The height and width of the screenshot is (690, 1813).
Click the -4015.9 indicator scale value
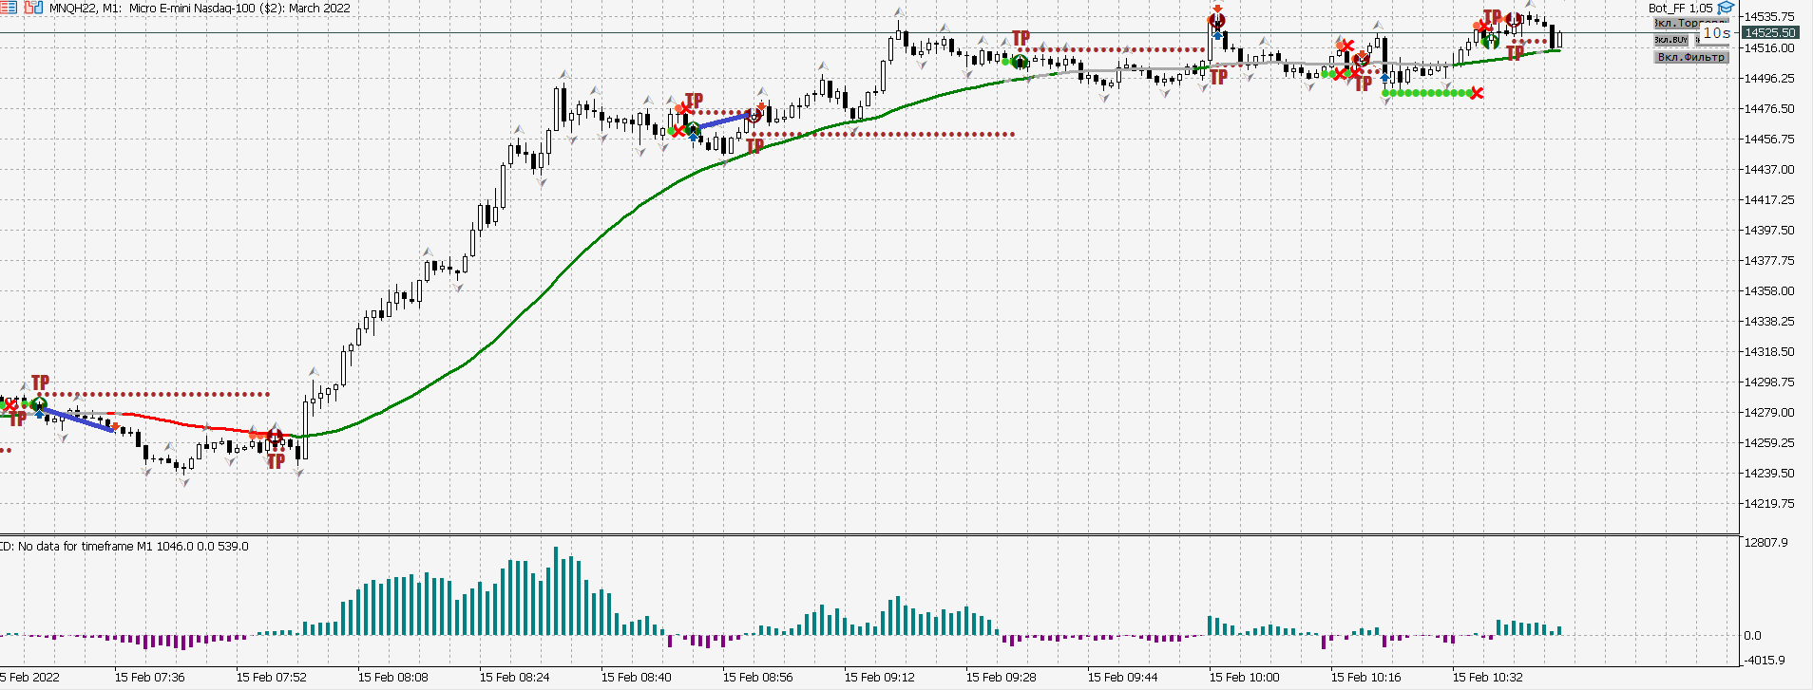coord(1765,661)
